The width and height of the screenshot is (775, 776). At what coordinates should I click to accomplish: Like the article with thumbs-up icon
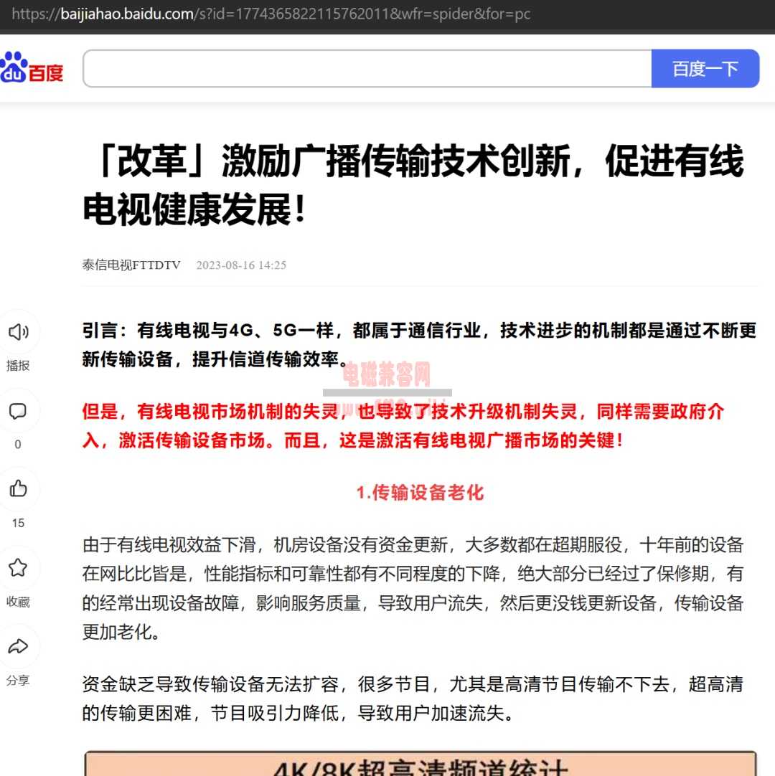(19, 488)
